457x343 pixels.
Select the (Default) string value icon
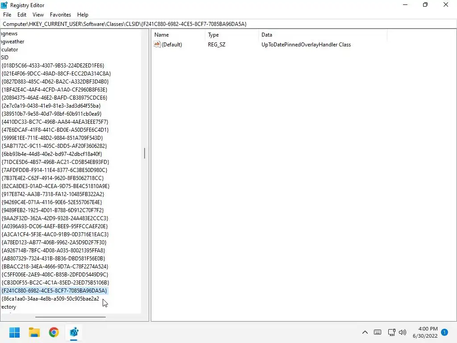click(157, 44)
